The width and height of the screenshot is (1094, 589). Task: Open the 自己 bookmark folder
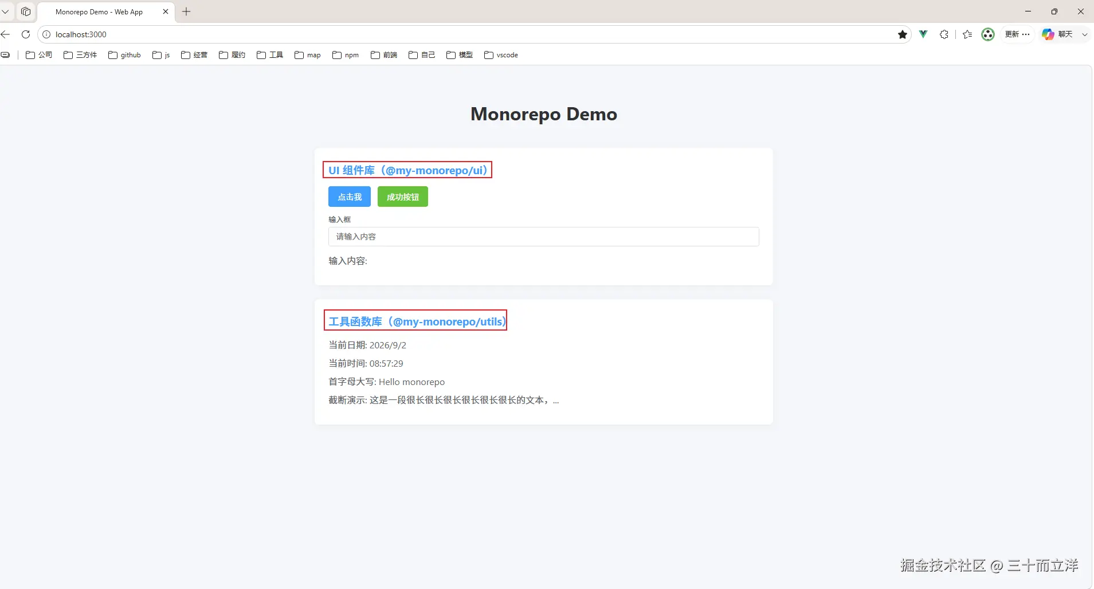tap(422, 55)
